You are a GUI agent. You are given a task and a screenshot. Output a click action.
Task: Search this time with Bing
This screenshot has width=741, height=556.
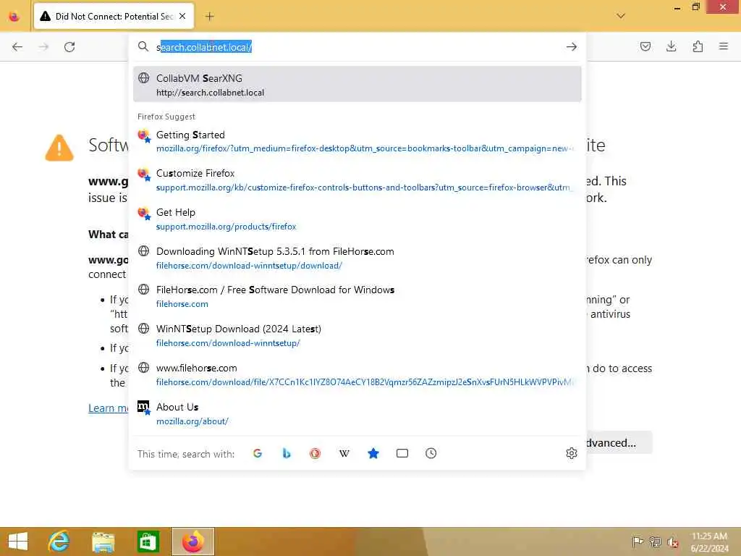(287, 453)
